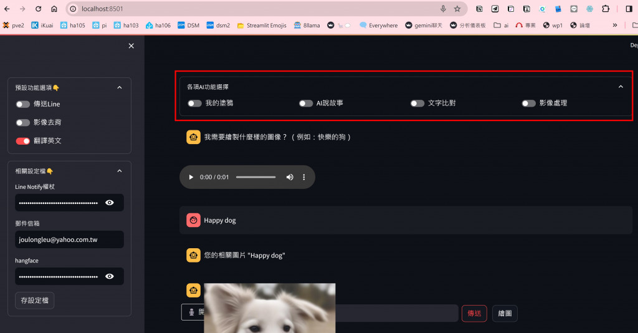
Task: Click the 繪圖 draw button
Action: pos(505,314)
